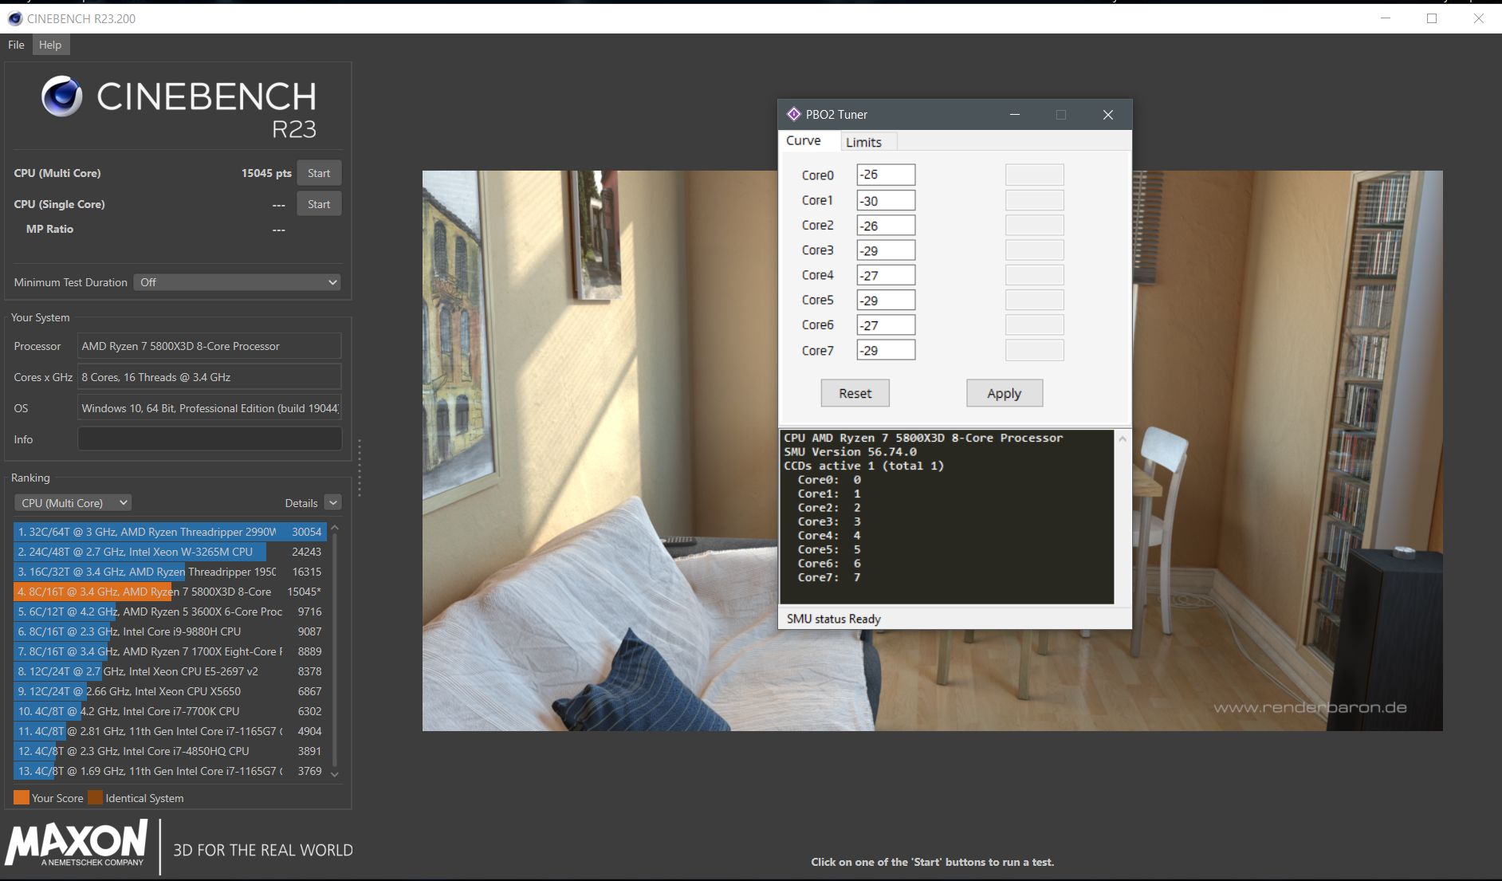
Task: Click the Core3 curve value field
Action: (x=886, y=250)
